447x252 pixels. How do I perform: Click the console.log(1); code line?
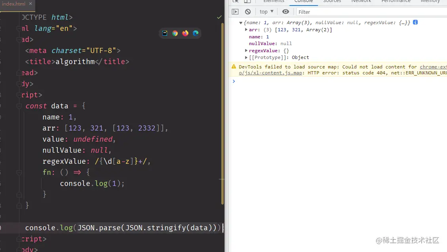(92, 184)
